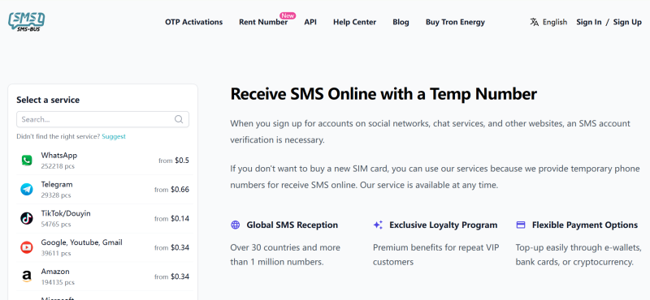The image size is (650, 300).
Task: Select the Amazon logo icon
Action: pyautogui.click(x=27, y=276)
